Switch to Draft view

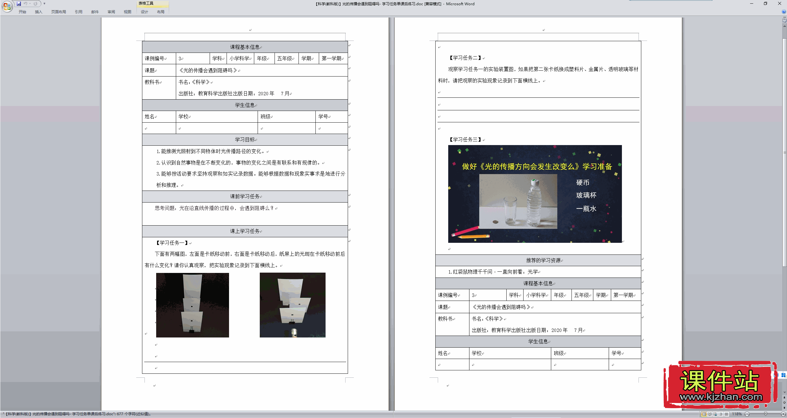726,414
